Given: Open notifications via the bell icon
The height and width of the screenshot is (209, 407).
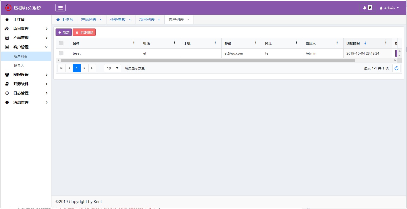Looking at the screenshot, I should pyautogui.click(x=365, y=8).
